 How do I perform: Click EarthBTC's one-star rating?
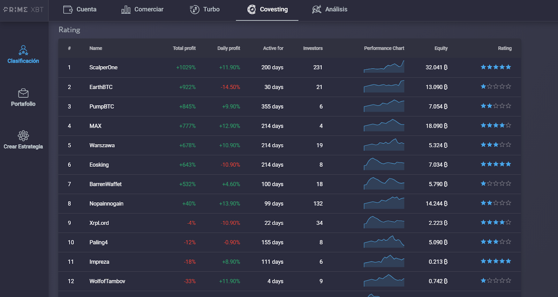pos(496,86)
